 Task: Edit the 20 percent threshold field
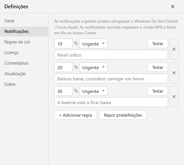tap(63, 67)
